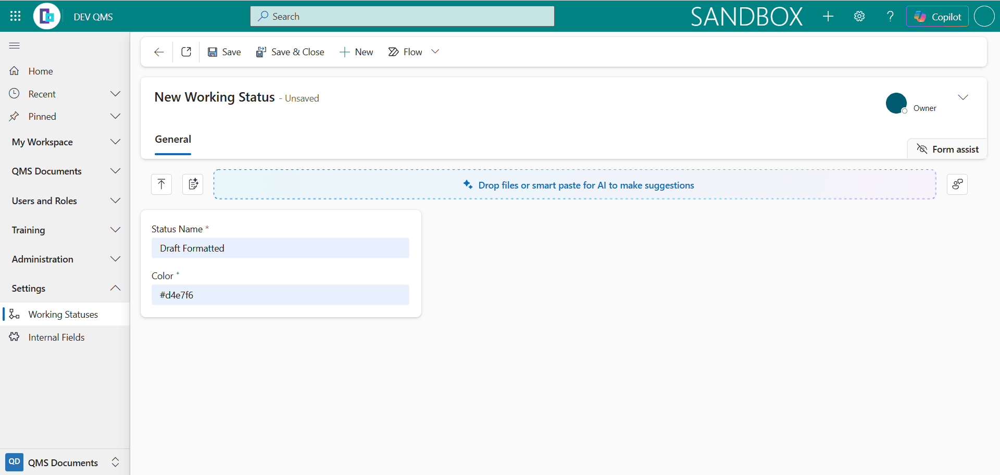Click the plus quick create icon

click(828, 16)
